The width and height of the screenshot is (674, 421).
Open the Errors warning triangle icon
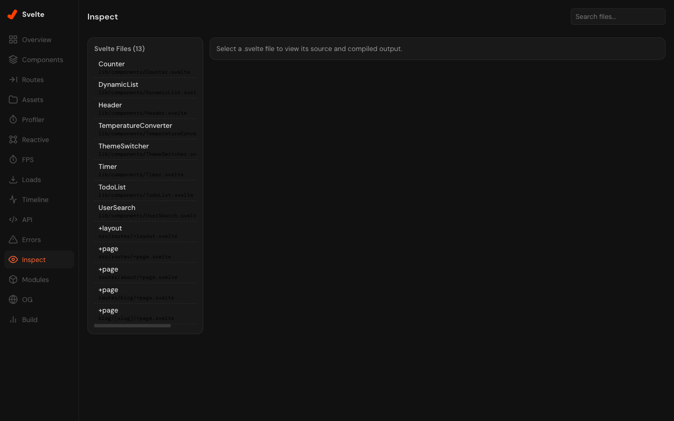[x=13, y=239]
